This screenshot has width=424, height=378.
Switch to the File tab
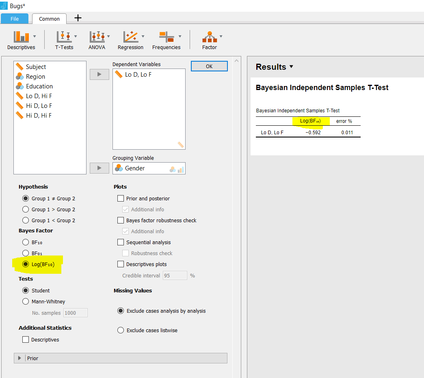click(x=15, y=19)
